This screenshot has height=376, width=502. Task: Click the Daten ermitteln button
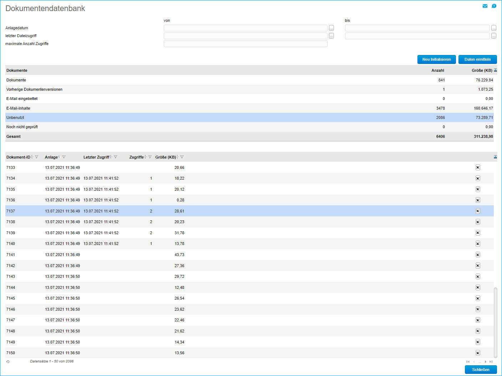477,59
